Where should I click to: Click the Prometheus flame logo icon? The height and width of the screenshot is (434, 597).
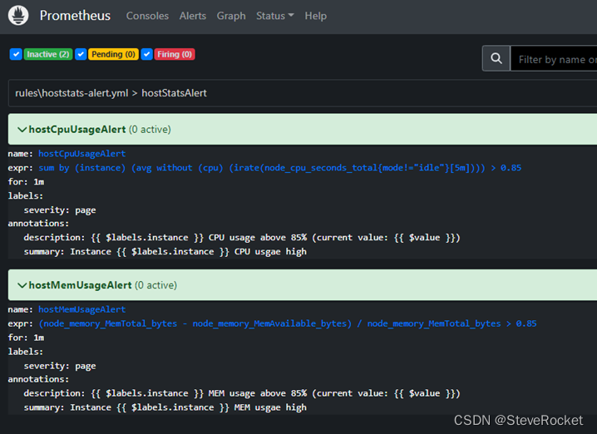(x=18, y=16)
